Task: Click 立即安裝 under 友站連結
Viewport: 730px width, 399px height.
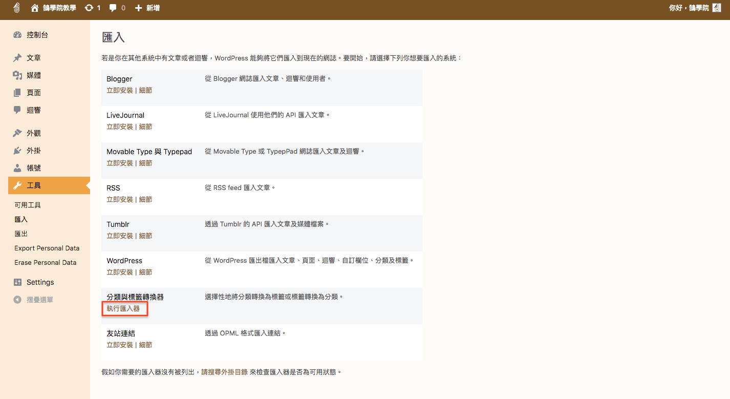Action: 120,345
